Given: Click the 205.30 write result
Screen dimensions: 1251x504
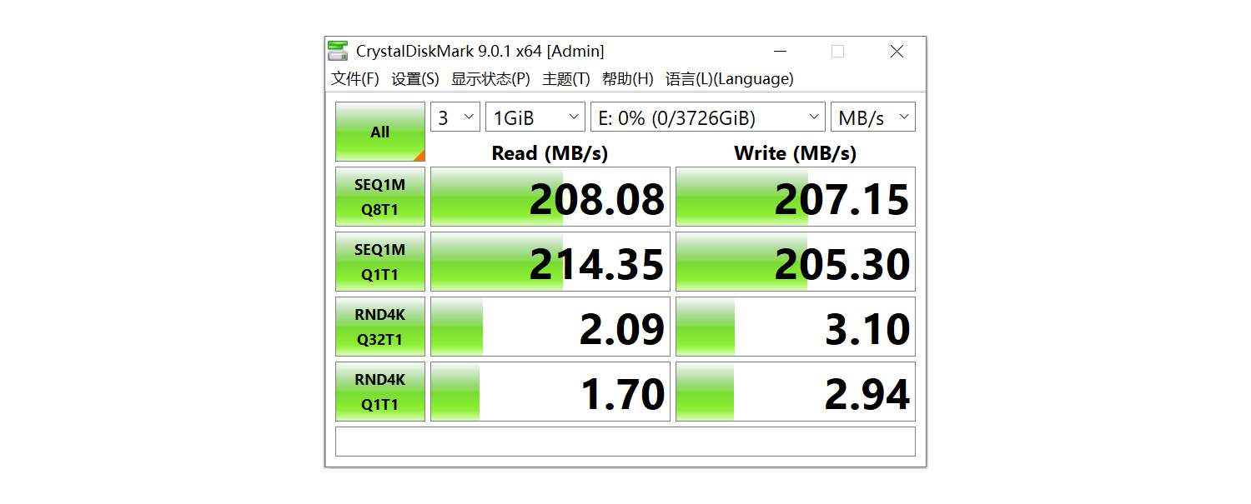Looking at the screenshot, I should [796, 262].
